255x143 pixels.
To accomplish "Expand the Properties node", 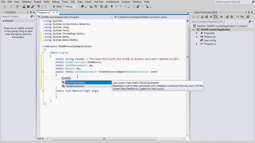I will (196, 33).
